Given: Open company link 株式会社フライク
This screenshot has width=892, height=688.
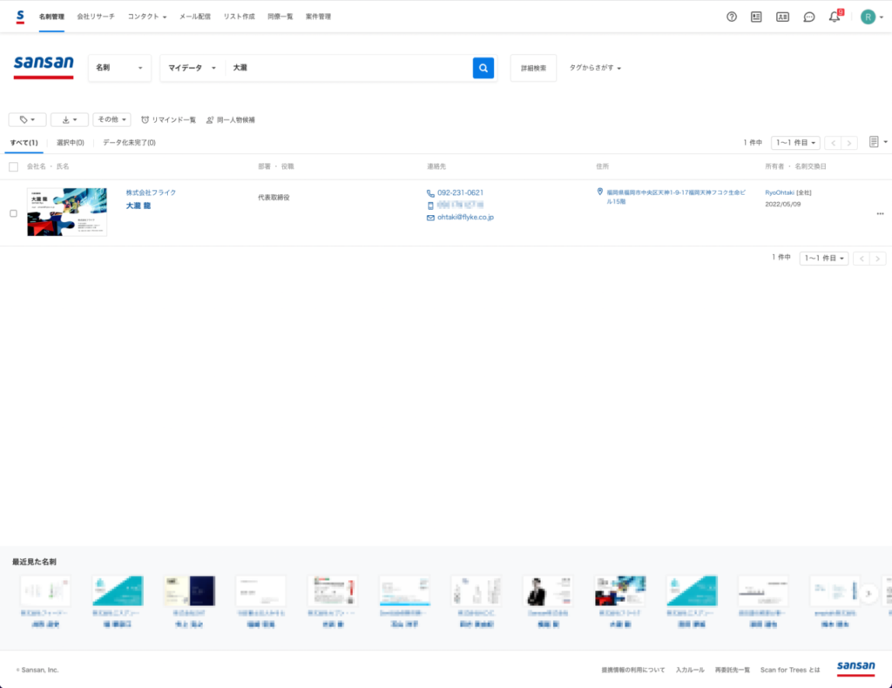Looking at the screenshot, I should tap(152, 192).
